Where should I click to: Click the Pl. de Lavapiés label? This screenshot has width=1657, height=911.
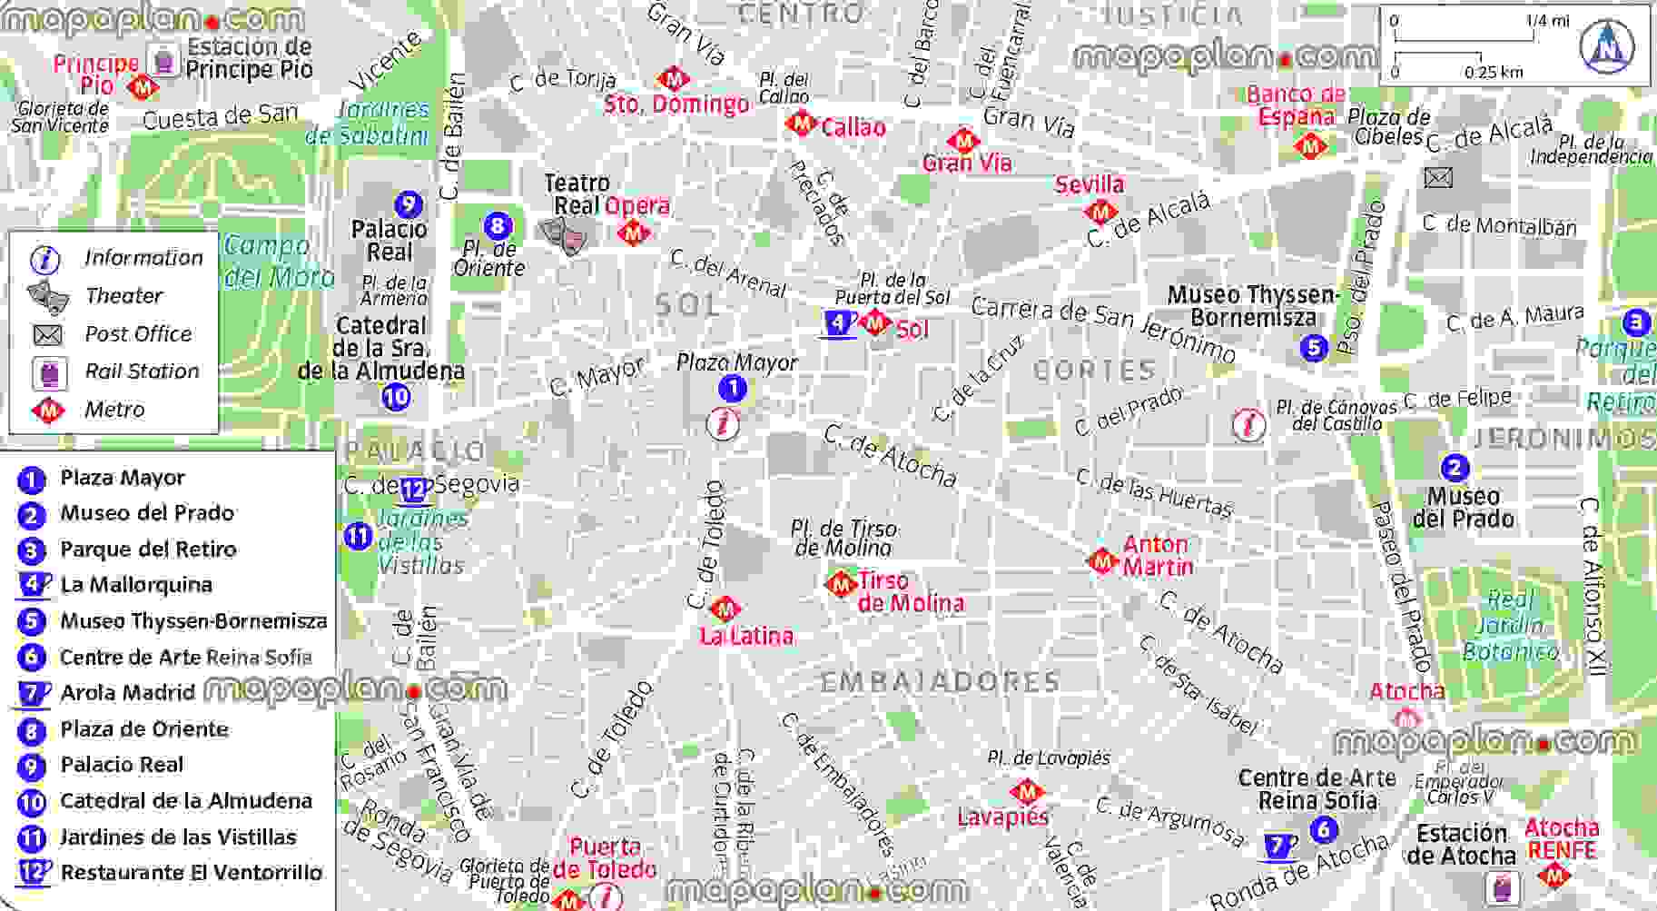pyautogui.click(x=1049, y=758)
